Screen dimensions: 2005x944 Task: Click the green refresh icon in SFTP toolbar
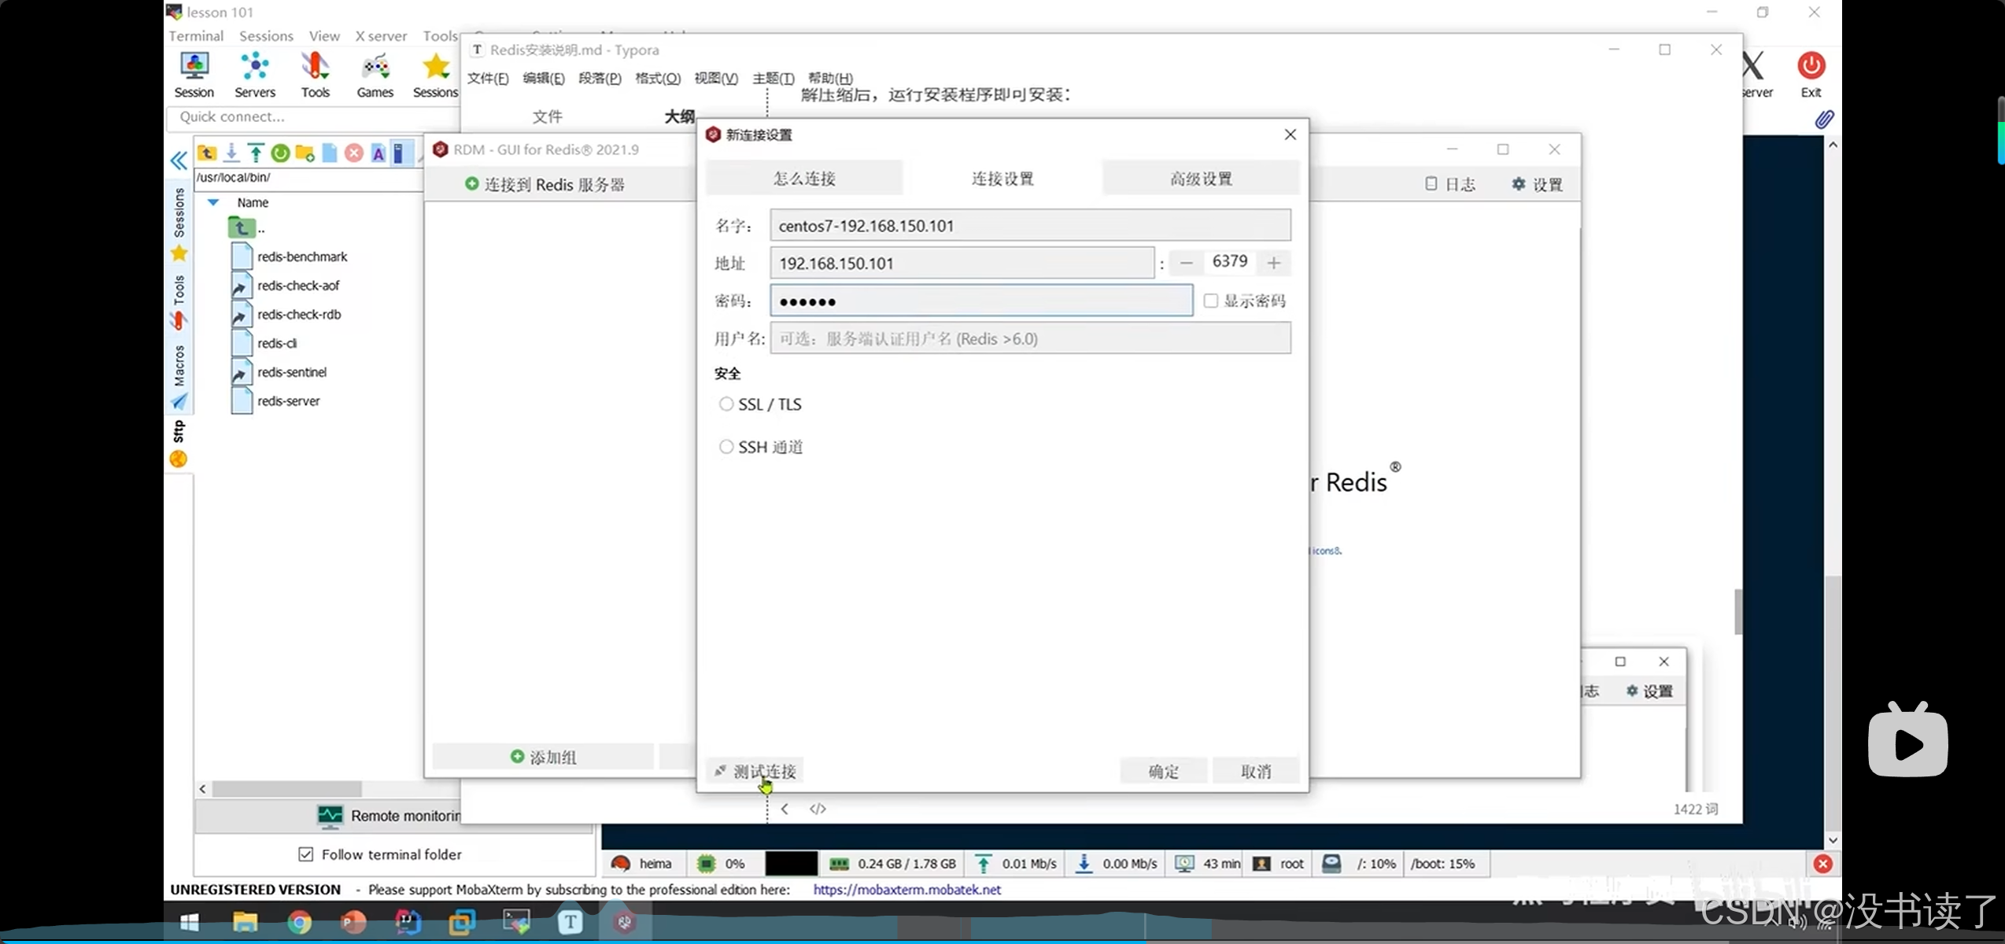[280, 153]
